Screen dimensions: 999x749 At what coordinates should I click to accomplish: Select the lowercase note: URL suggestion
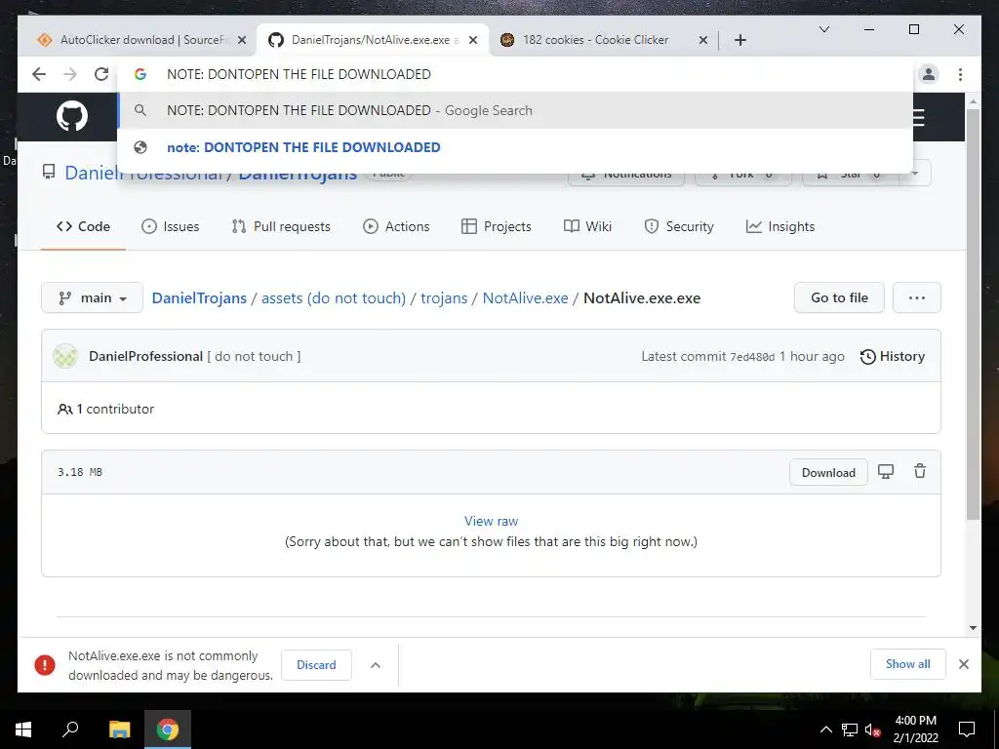click(515, 147)
